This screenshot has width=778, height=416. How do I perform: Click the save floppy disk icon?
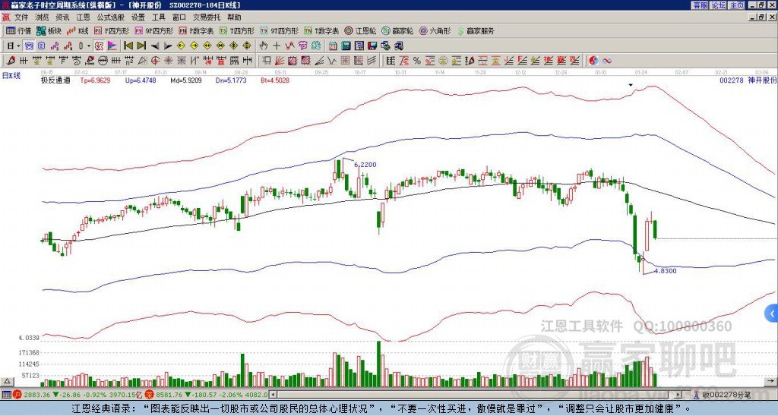(x=372, y=46)
